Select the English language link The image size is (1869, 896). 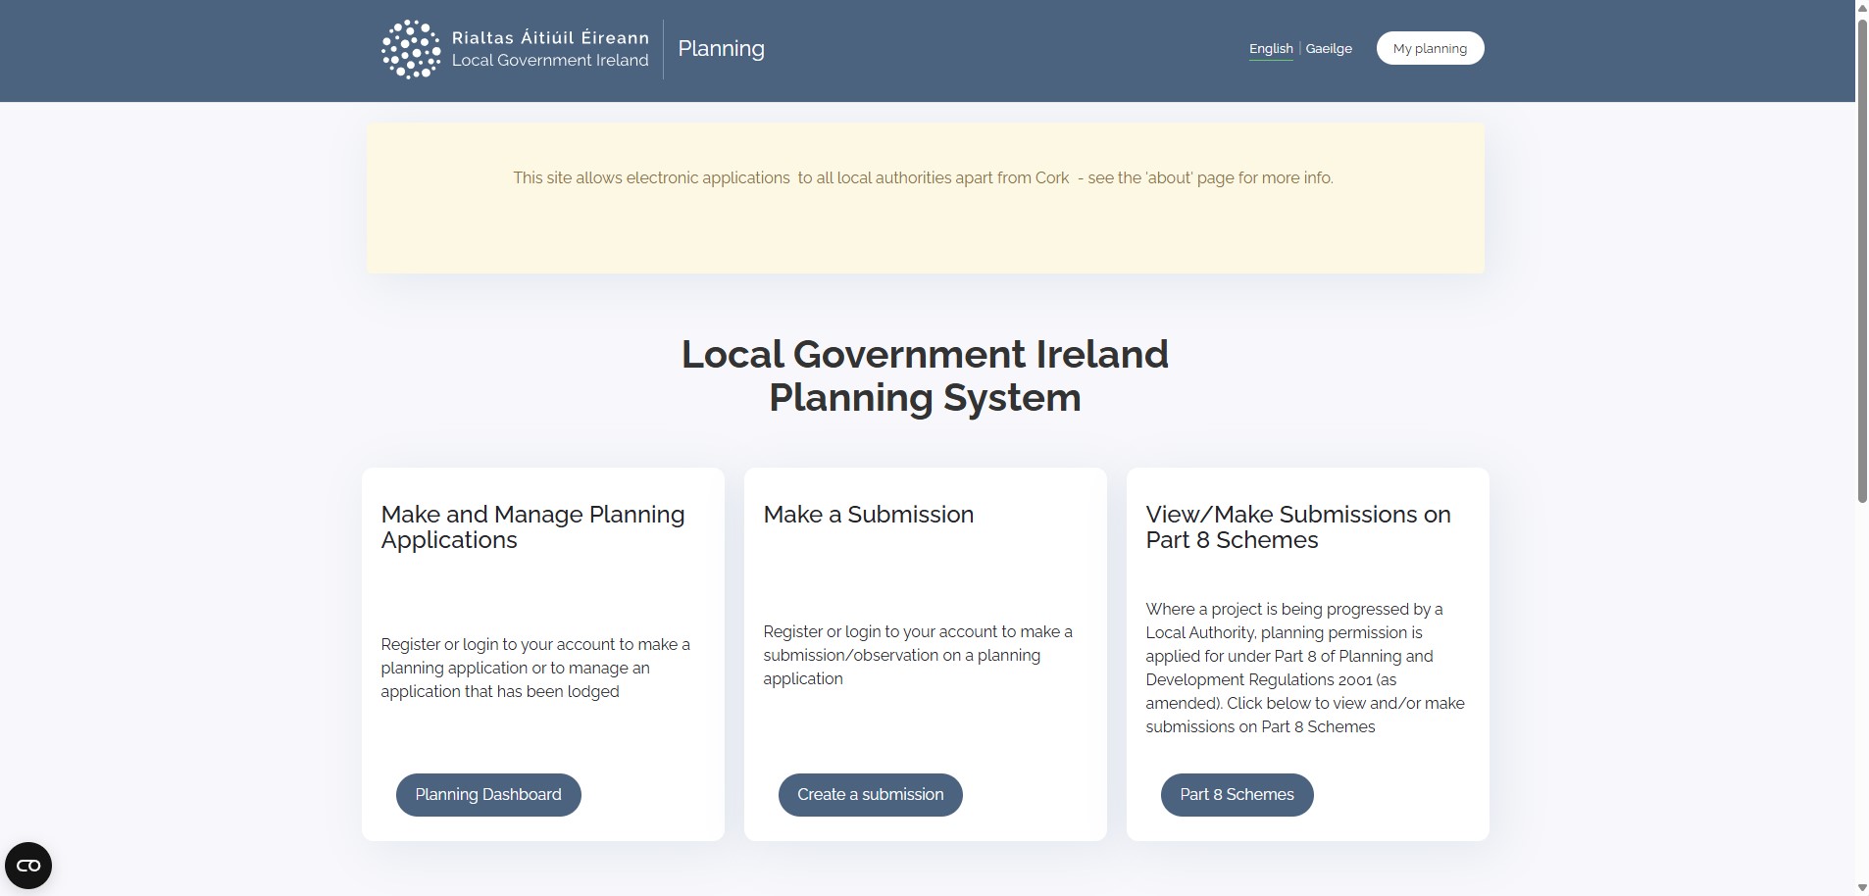click(1271, 48)
